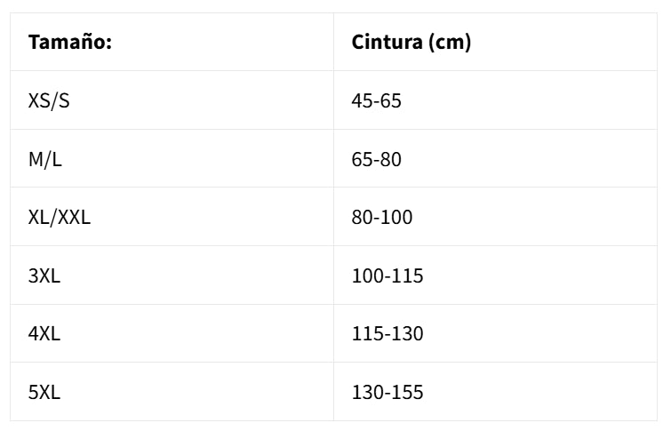Select the XL/XXL size cell
Screen dimensions: 663x431
click(x=60, y=218)
